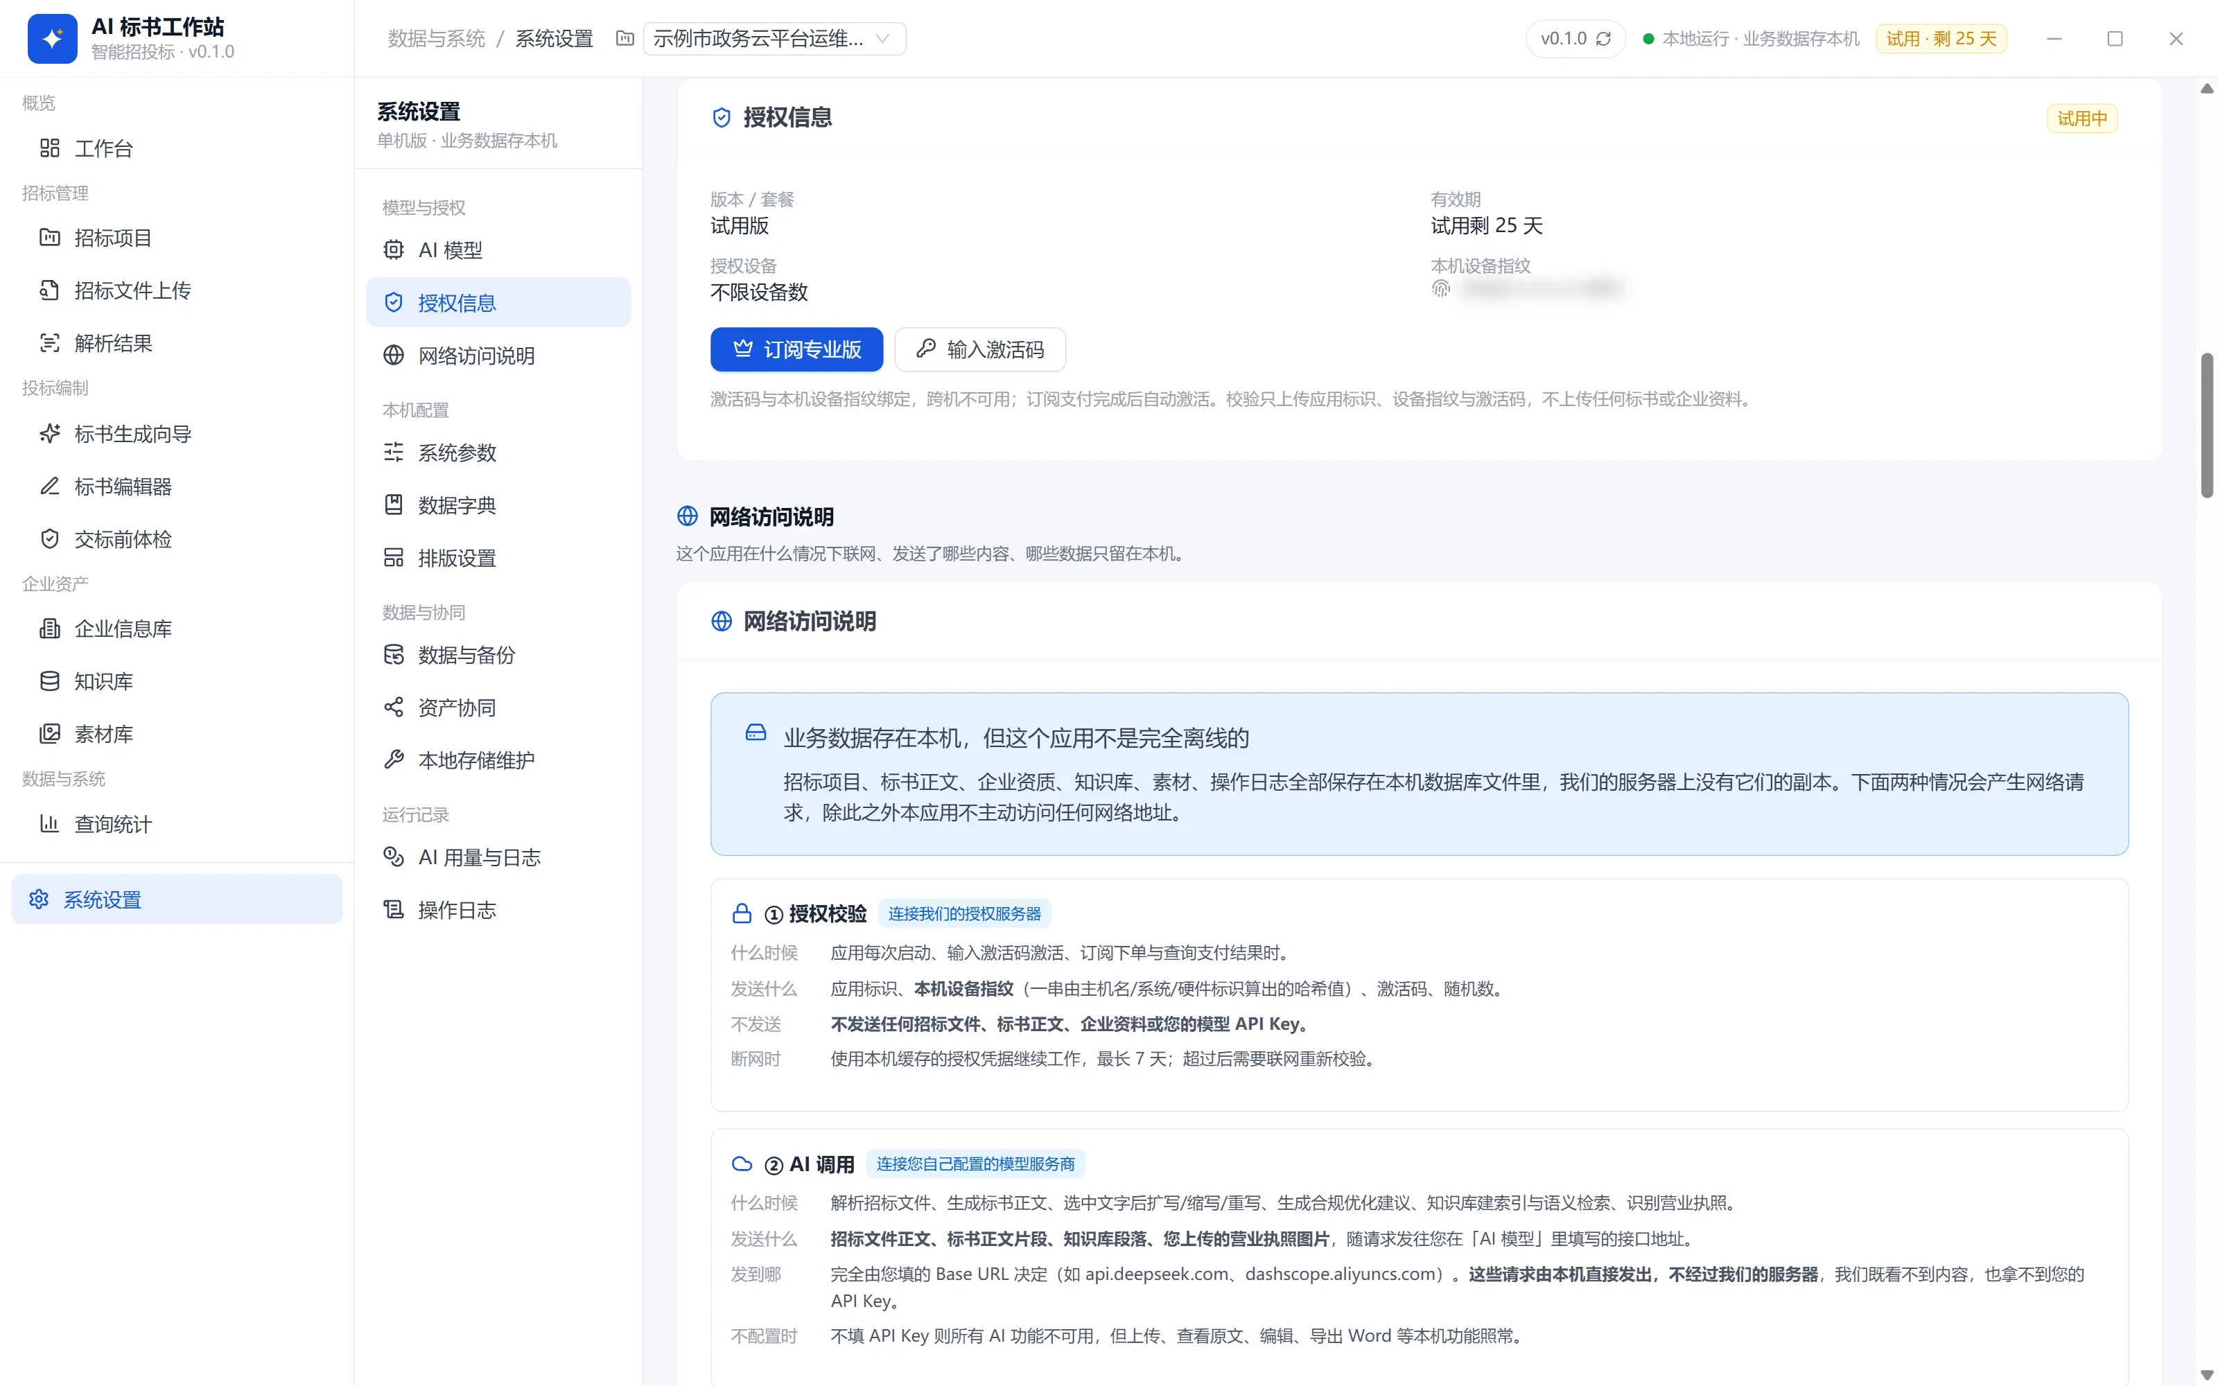This screenshot has width=2218, height=1386.
Task: Click the 订阅专业版 button
Action: [796, 349]
